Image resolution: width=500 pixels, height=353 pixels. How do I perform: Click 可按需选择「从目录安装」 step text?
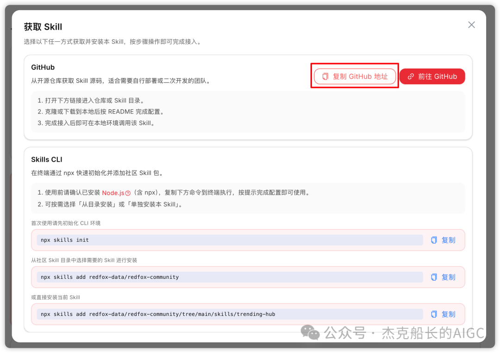pyautogui.click(x=111, y=204)
